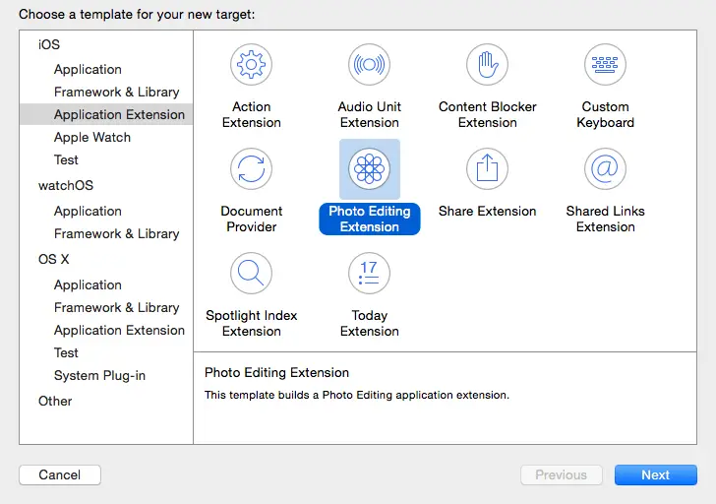
Task: Choose the Document Provider sync icon
Action: point(251,169)
